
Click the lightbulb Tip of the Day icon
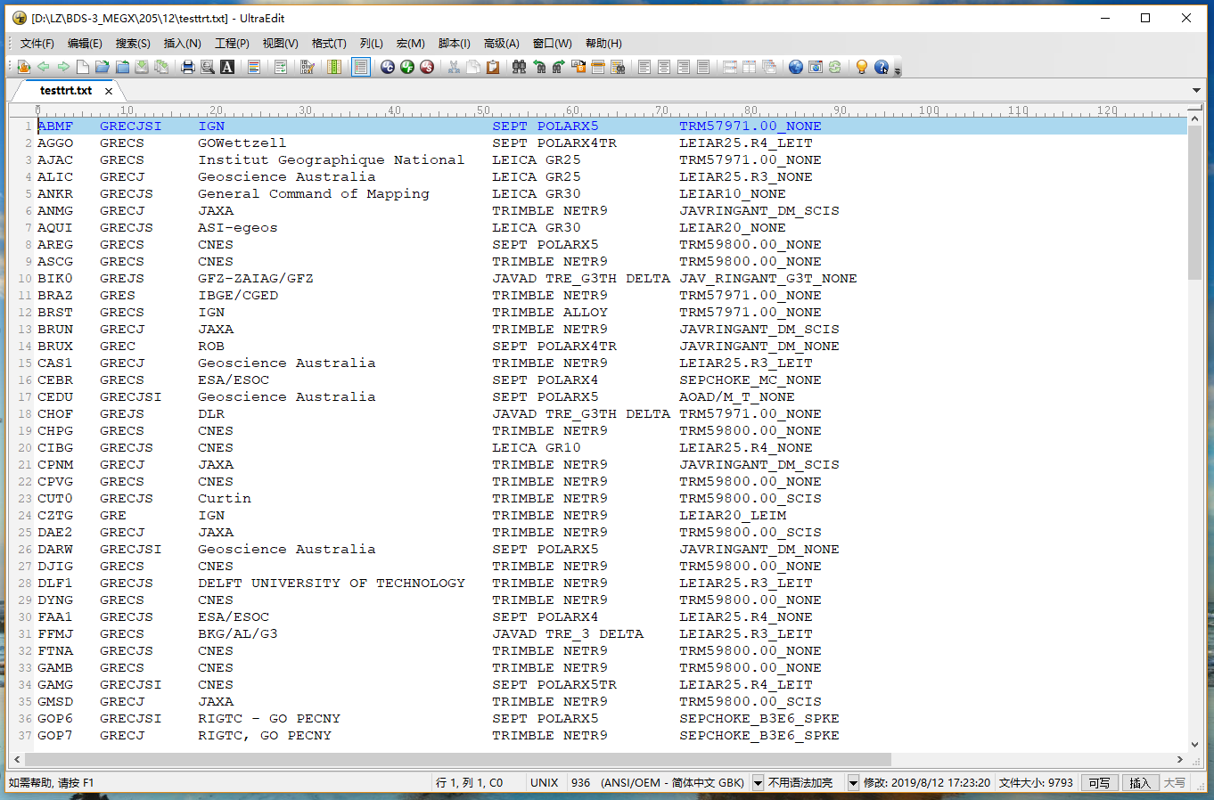[861, 67]
